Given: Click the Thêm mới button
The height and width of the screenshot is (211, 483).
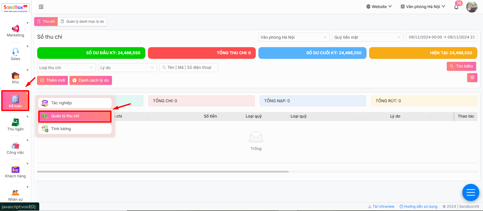Looking at the screenshot, I should [53, 80].
